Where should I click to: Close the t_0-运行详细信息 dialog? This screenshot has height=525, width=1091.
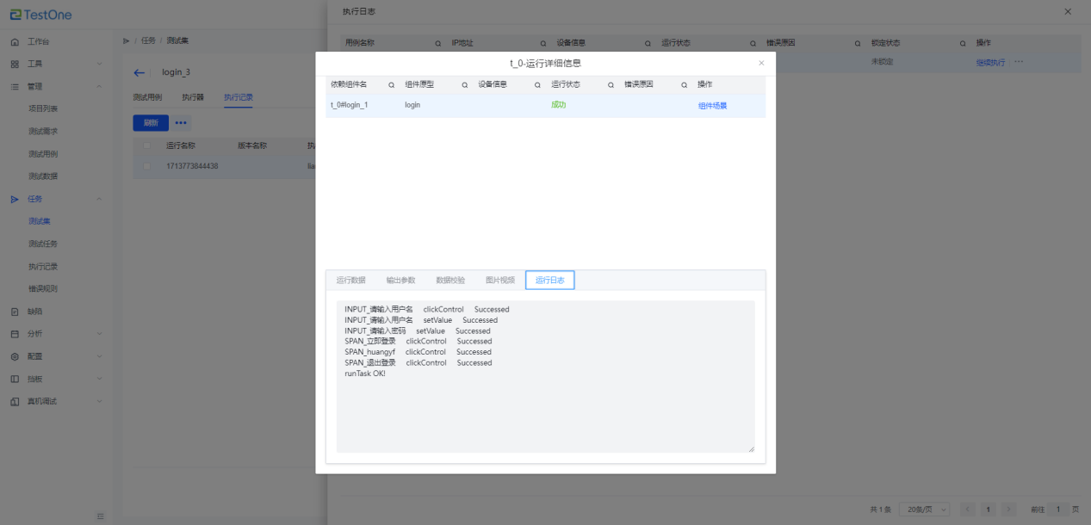(760, 63)
